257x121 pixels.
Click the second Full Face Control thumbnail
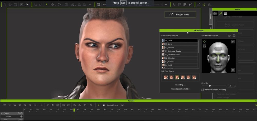(171, 77)
